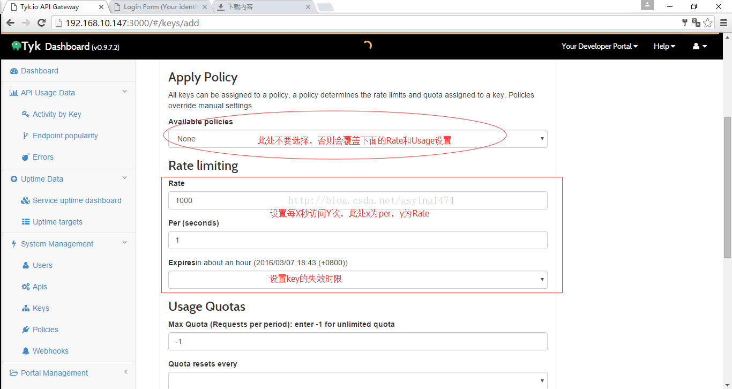Open saved password key icon in address bar
Screen dimensions: 732x389
point(684,23)
